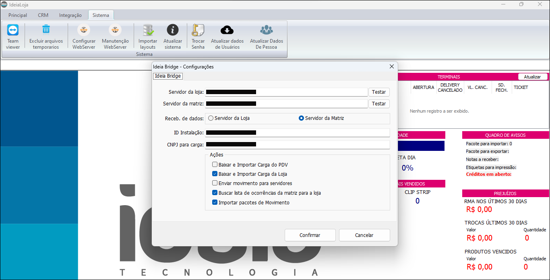The width and height of the screenshot is (550, 280).
Task: Click Excluir arquivos temporarios trash icon
Action: 46,30
